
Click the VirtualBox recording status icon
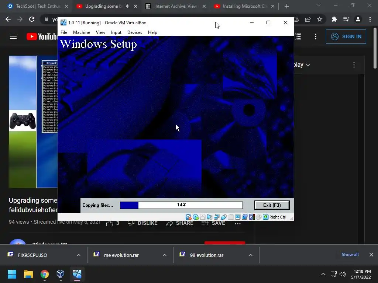click(x=244, y=217)
